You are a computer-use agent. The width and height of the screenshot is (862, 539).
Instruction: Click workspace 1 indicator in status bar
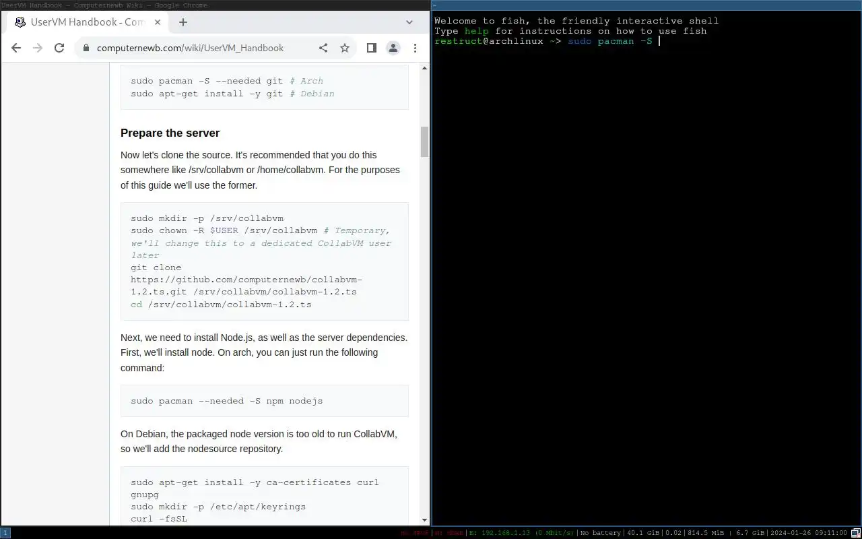(x=5, y=533)
